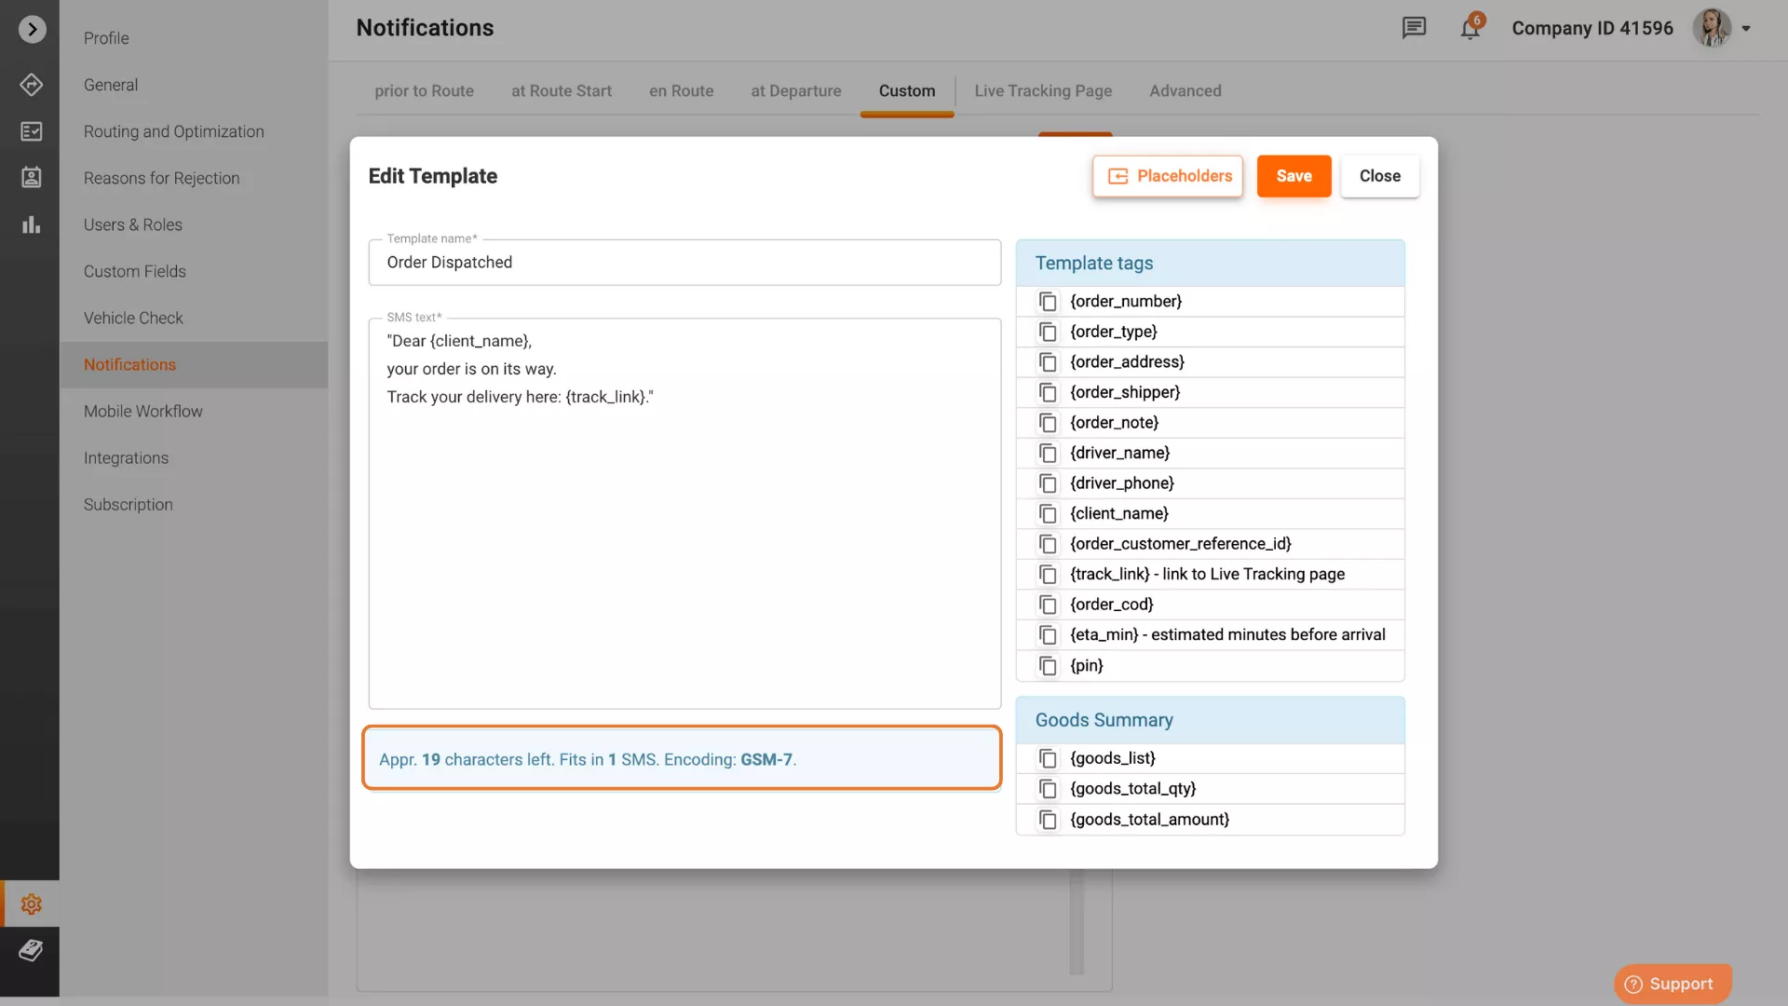1788x1006 pixels.
Task: Click the Template name input field
Action: 684,263
